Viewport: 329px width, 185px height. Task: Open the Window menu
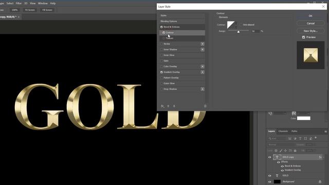(43, 4)
